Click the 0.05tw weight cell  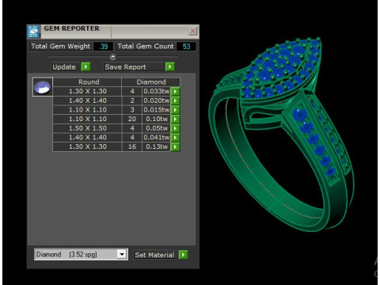coord(157,128)
